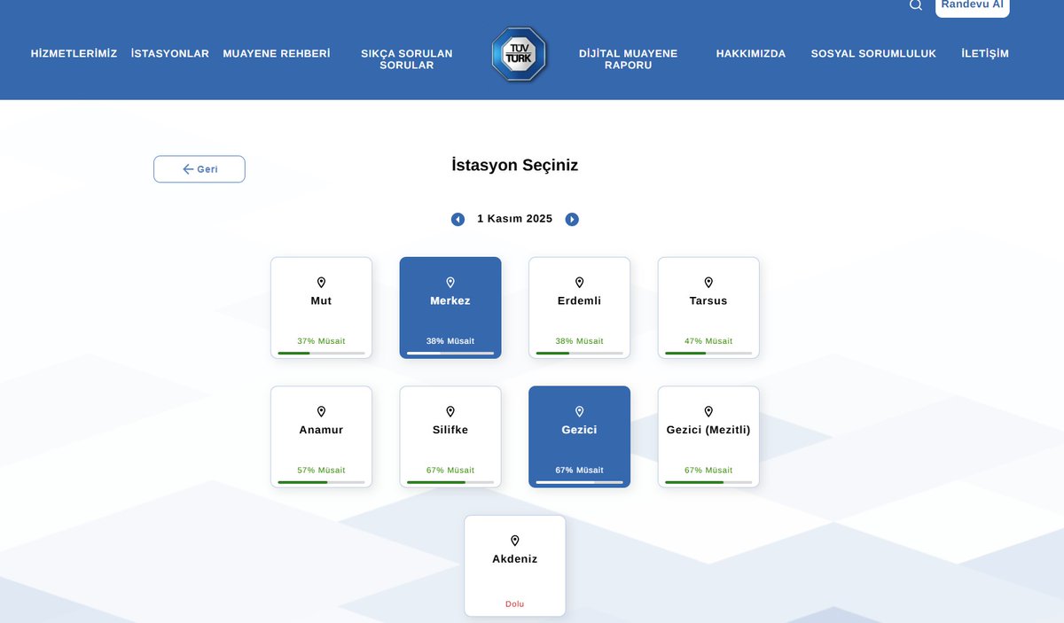Click Tarsus availability progress bar
The height and width of the screenshot is (623, 1064).
click(708, 353)
